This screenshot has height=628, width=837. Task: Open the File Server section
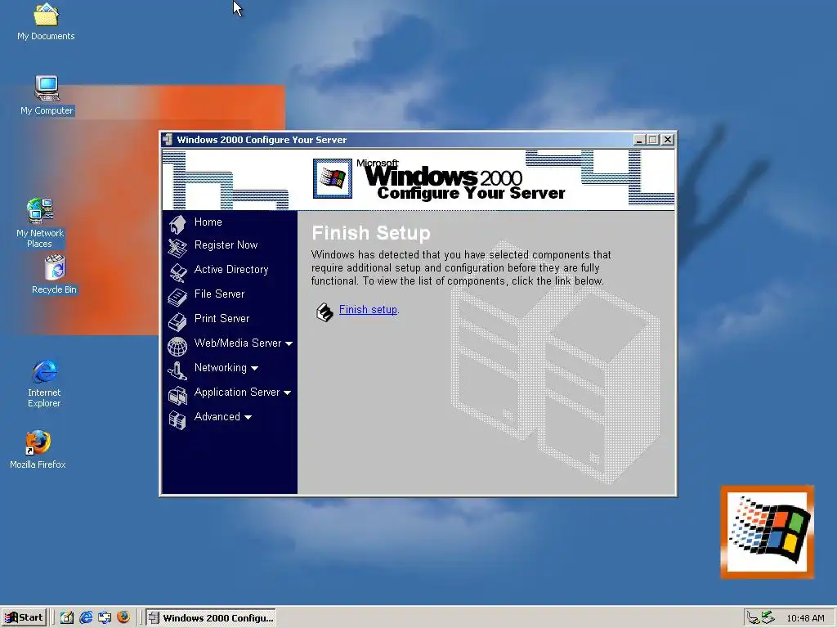coord(219,294)
